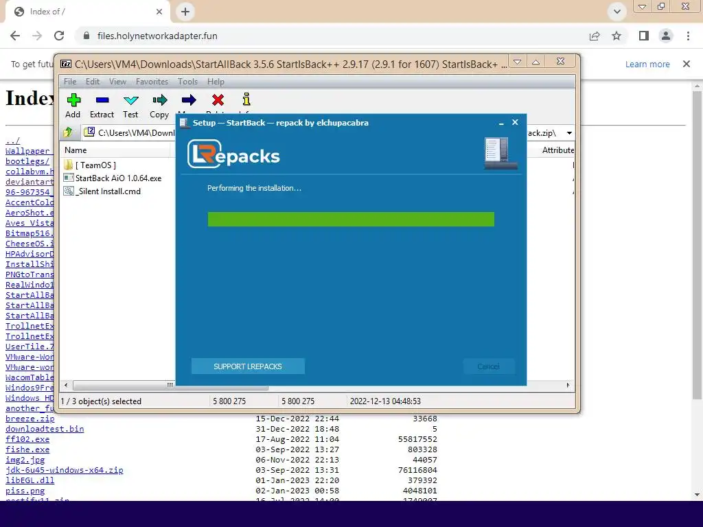Bookmark this page with the star icon
The width and height of the screenshot is (703, 527).
[616, 36]
